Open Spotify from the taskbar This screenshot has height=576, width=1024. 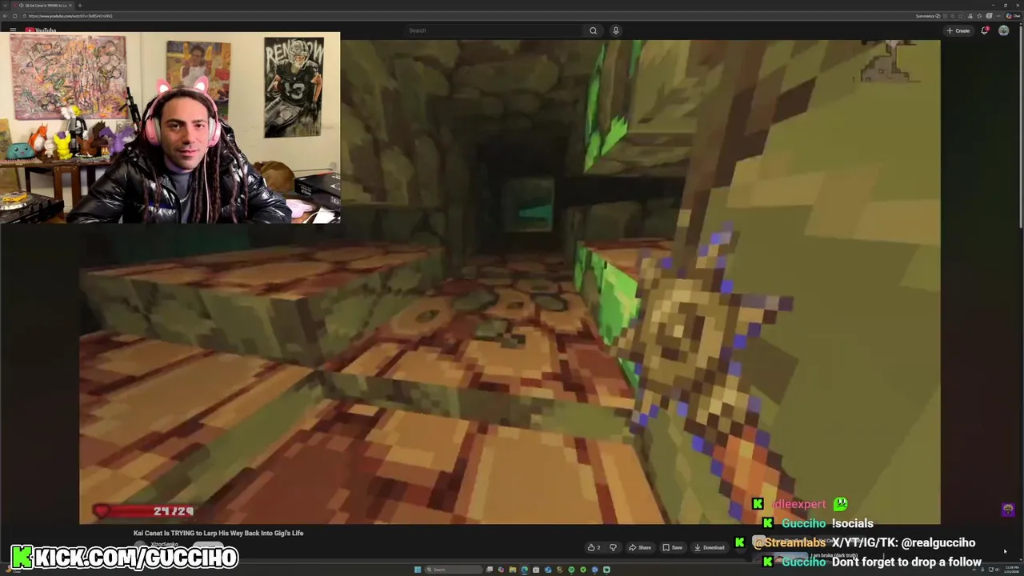[x=571, y=570]
